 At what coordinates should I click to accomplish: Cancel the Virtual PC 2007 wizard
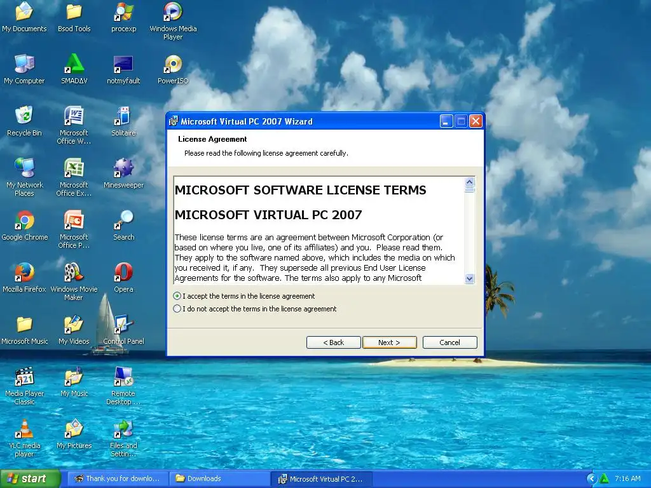point(449,342)
